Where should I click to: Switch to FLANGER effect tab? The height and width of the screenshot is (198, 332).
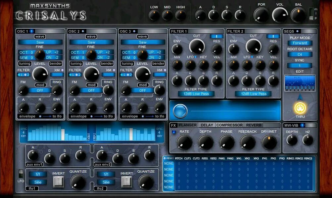tap(188, 125)
